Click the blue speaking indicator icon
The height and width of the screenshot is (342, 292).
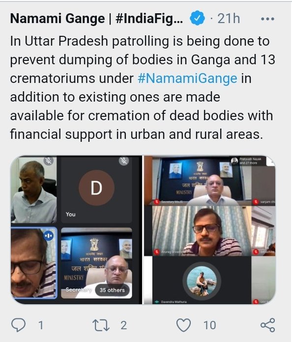pos(49,236)
